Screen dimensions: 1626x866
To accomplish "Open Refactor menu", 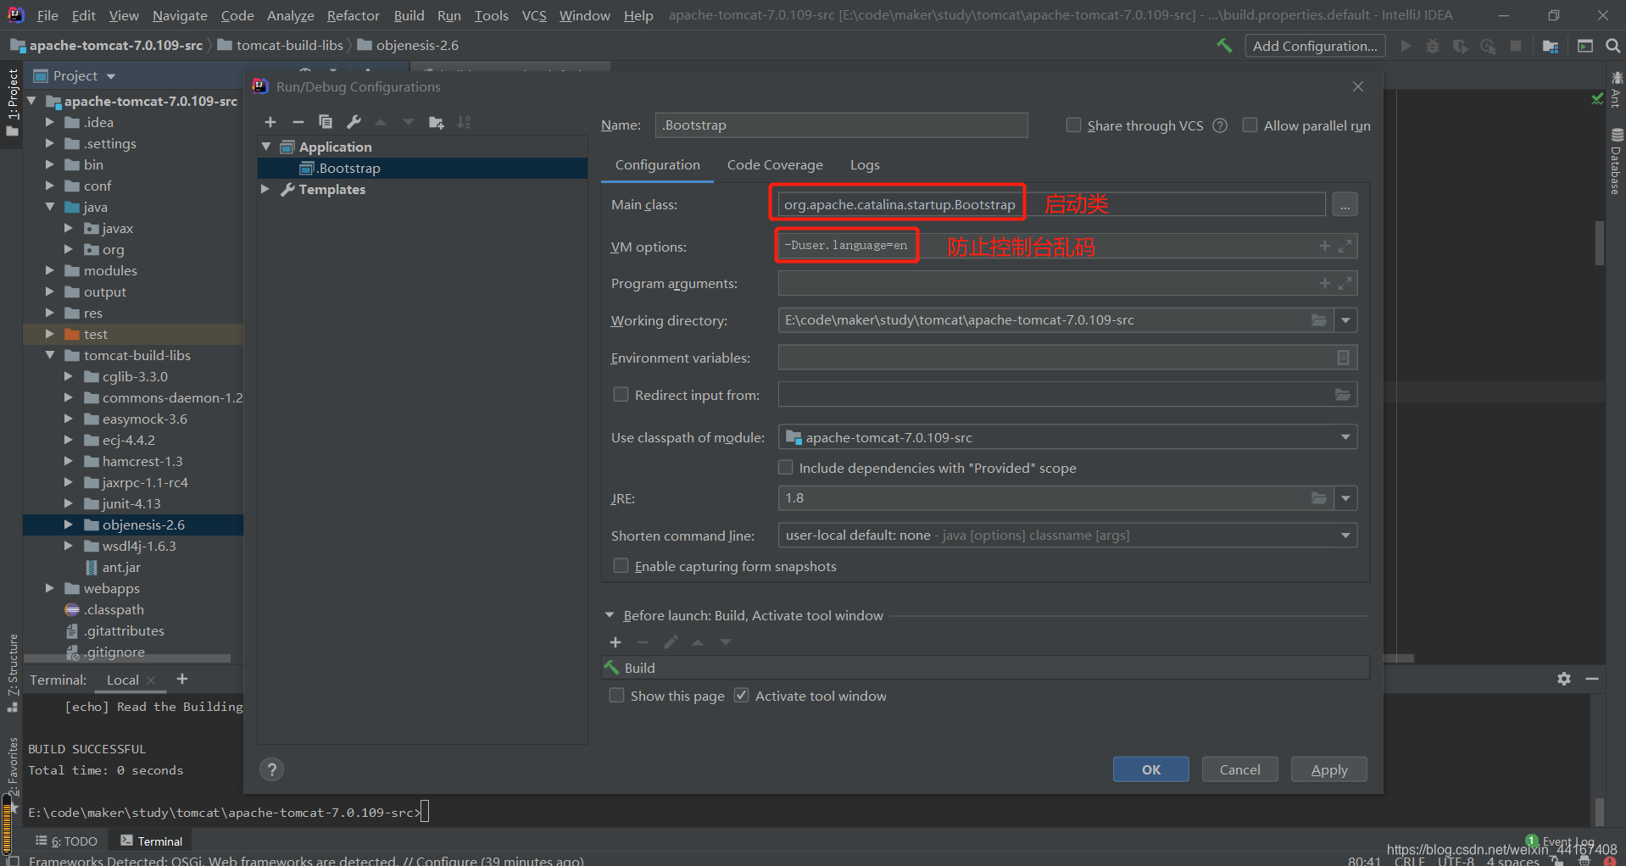I will (354, 15).
